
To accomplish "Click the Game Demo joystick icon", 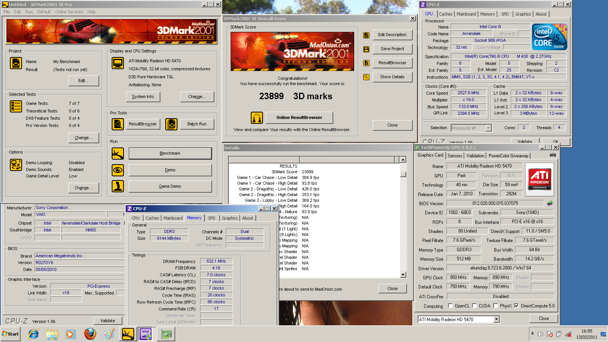I will pyautogui.click(x=118, y=186).
